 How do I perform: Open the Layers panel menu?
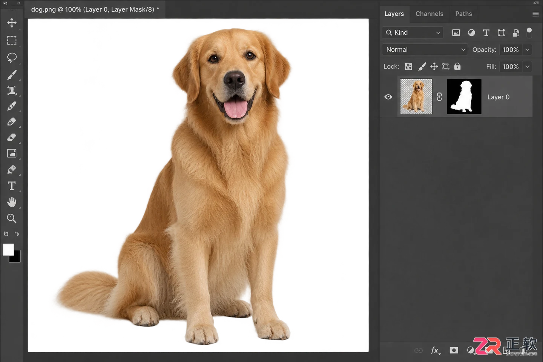[x=535, y=14]
